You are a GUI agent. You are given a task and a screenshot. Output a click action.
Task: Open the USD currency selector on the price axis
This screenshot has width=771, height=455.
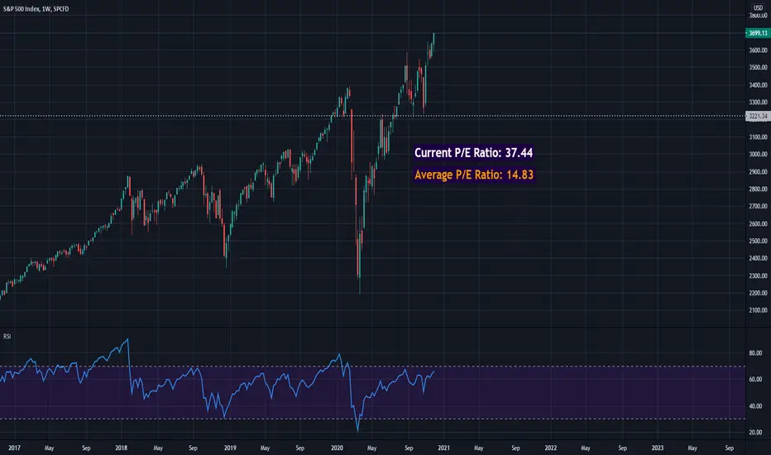[758, 8]
